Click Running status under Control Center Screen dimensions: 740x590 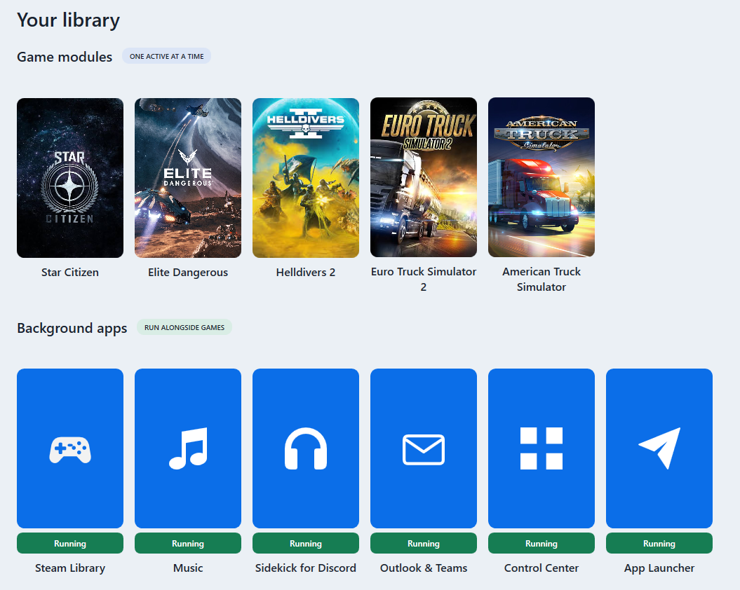(541, 543)
